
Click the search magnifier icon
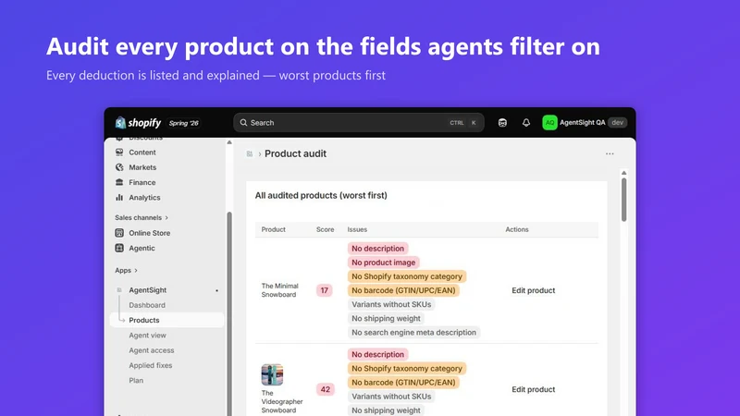click(243, 123)
